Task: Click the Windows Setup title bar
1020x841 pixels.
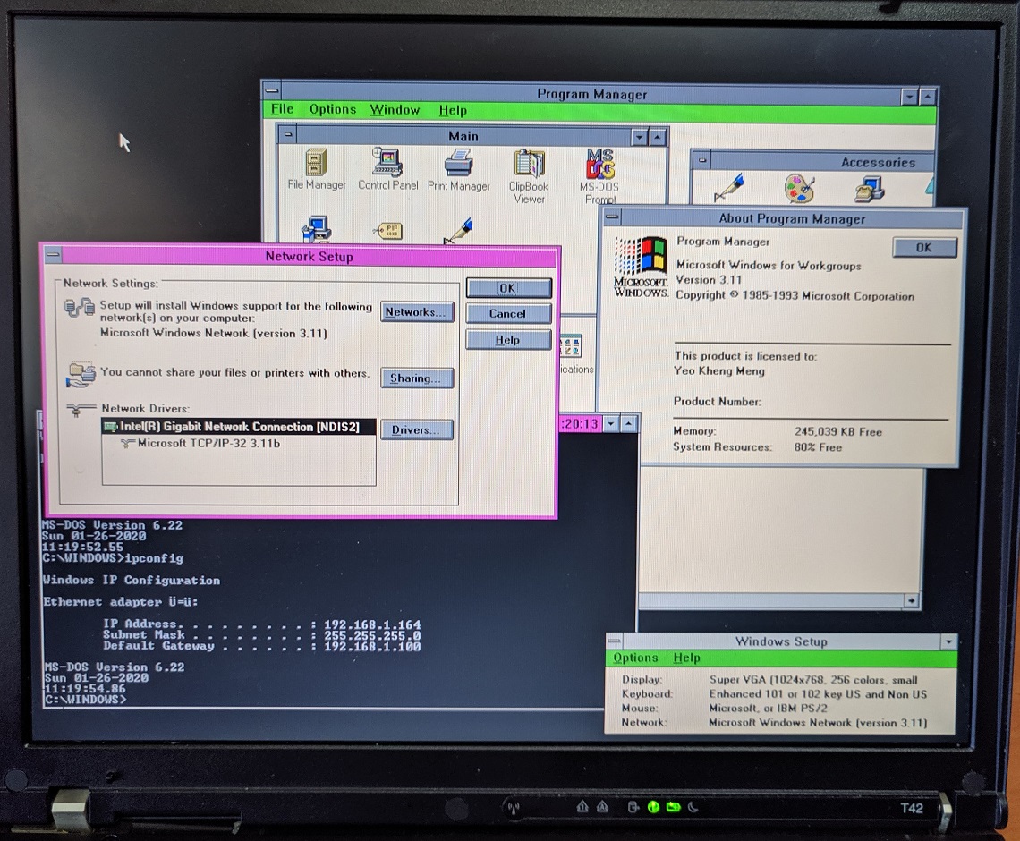Action: click(781, 641)
